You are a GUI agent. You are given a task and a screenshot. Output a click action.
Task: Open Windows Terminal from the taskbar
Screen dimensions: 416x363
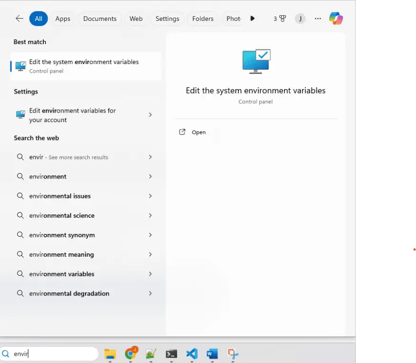(171, 354)
